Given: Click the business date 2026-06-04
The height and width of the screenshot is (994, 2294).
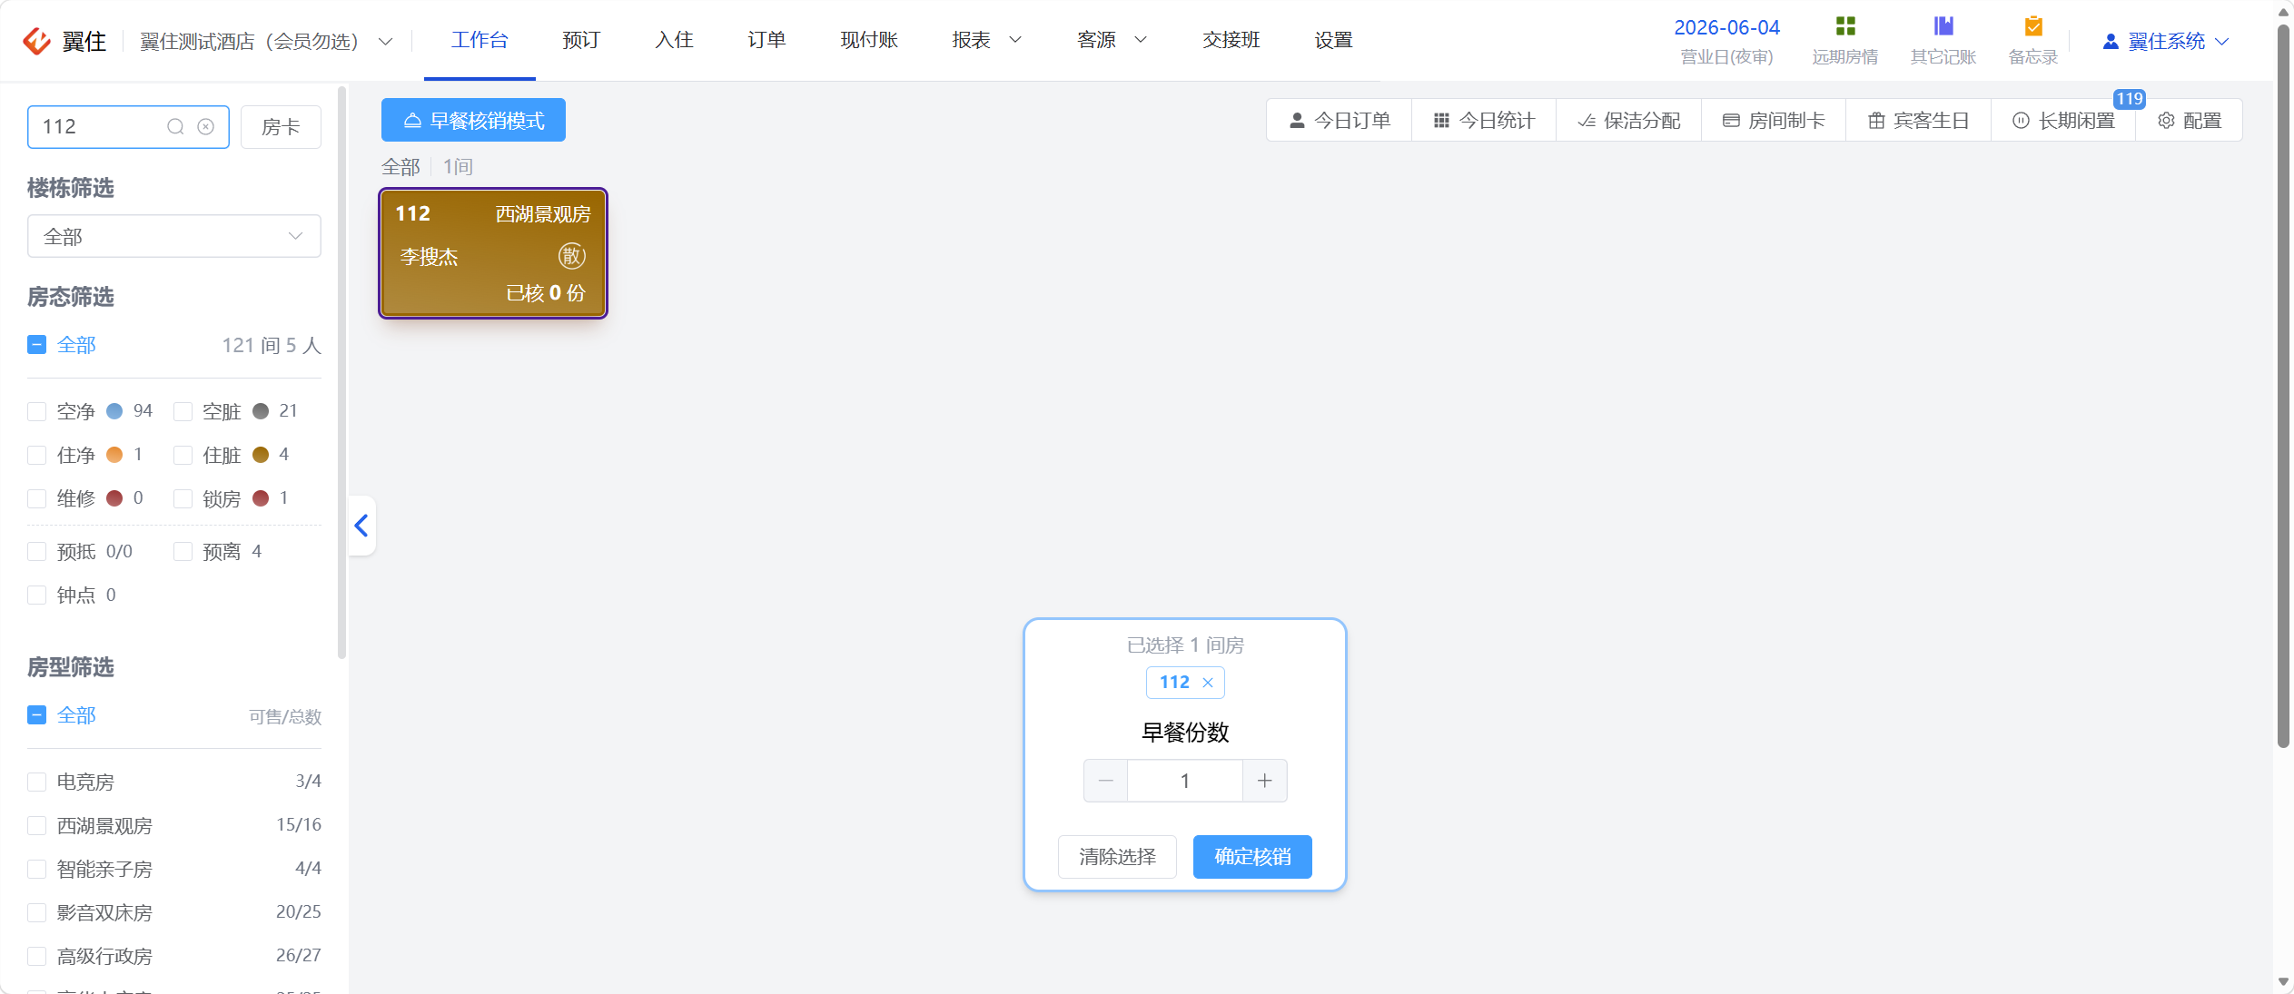Looking at the screenshot, I should coord(1726,28).
